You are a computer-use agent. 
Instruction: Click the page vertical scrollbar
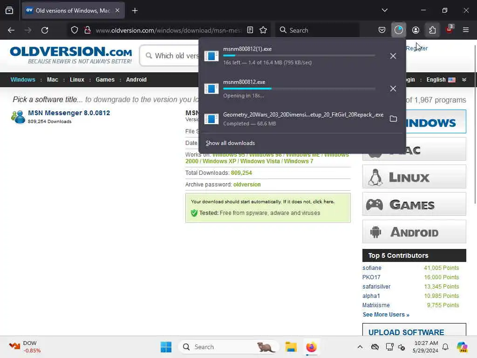[x=475, y=124]
